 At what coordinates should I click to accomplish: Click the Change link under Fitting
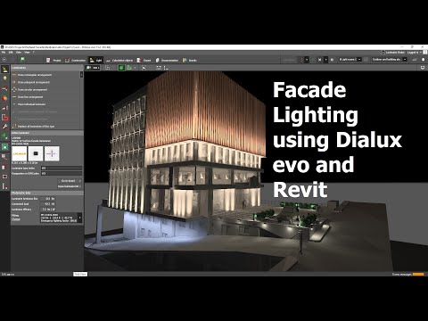click(16, 219)
